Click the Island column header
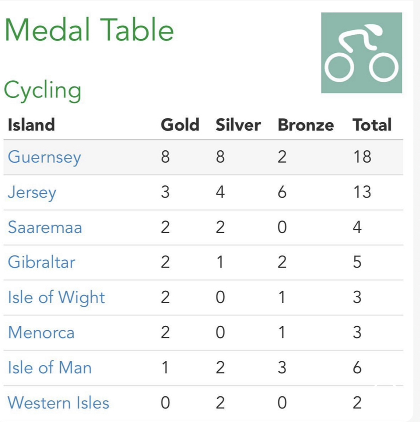The height and width of the screenshot is (422, 420). 31,125
